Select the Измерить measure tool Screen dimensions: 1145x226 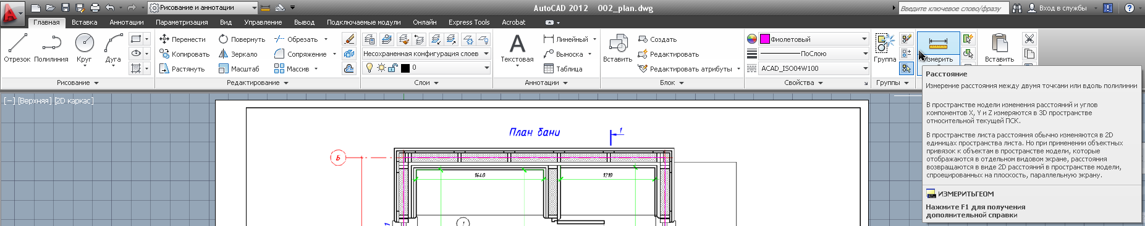[938, 48]
